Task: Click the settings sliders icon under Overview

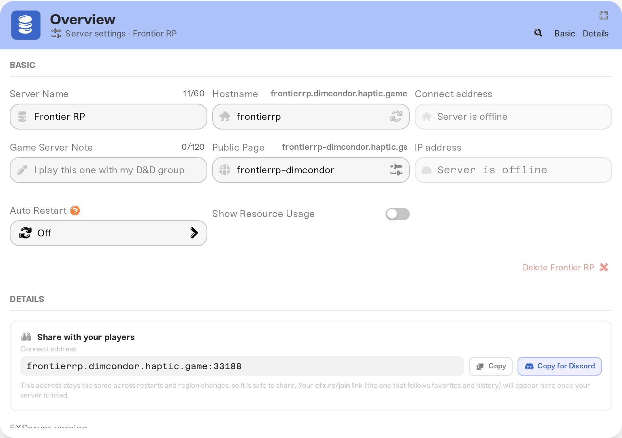Action: tap(56, 34)
